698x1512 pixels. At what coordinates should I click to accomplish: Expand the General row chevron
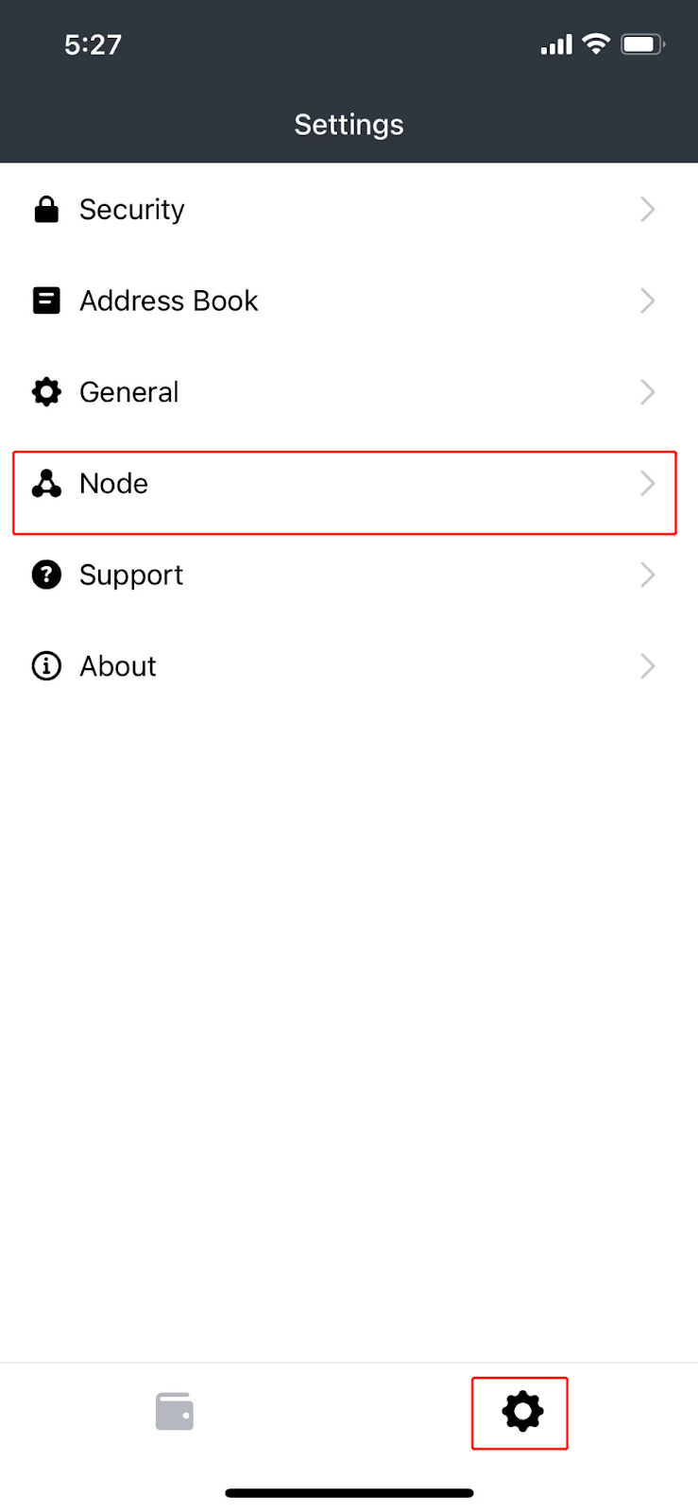pyautogui.click(x=647, y=391)
